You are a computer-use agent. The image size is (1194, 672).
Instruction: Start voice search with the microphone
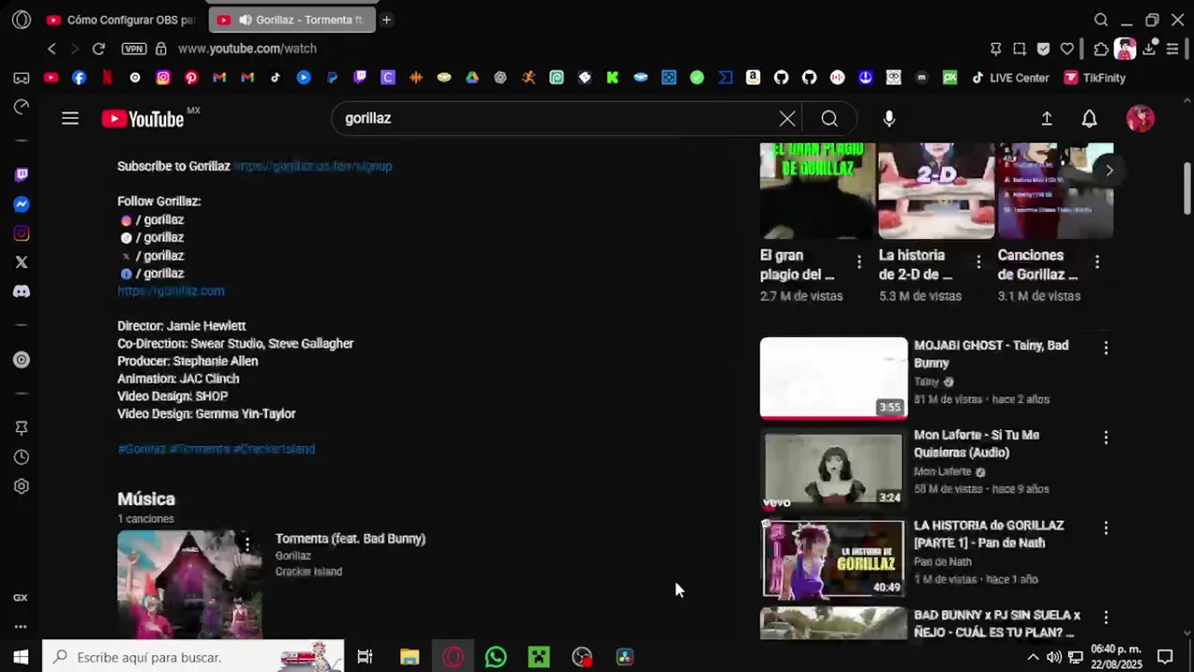[x=889, y=119]
